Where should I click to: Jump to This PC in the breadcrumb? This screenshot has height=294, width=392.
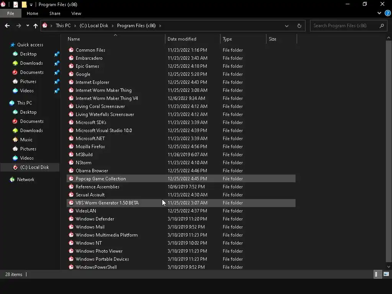point(63,26)
